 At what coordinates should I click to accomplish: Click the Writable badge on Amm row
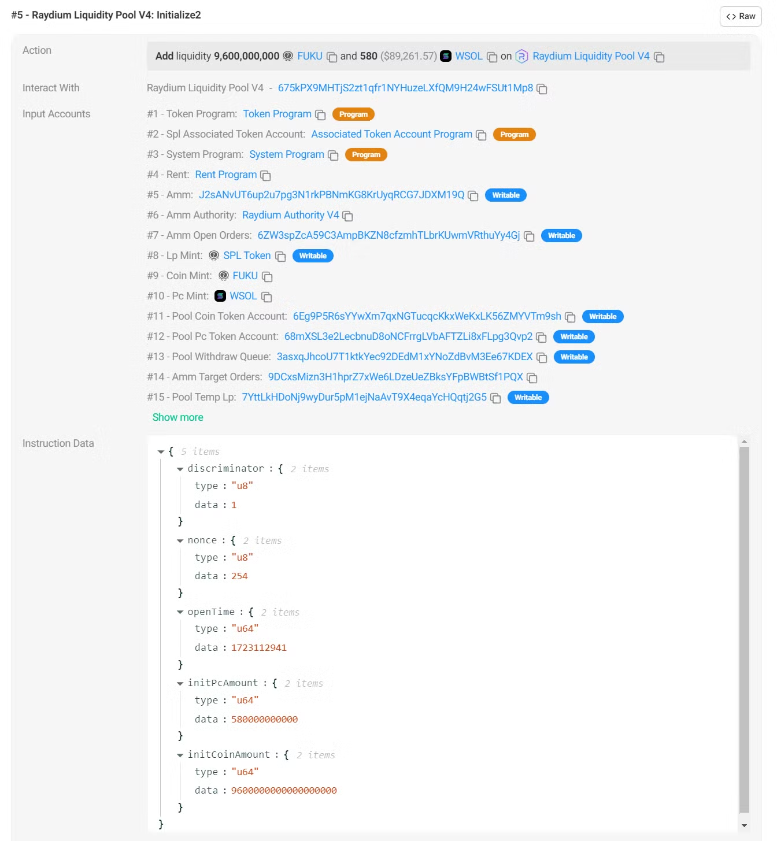pyautogui.click(x=506, y=195)
